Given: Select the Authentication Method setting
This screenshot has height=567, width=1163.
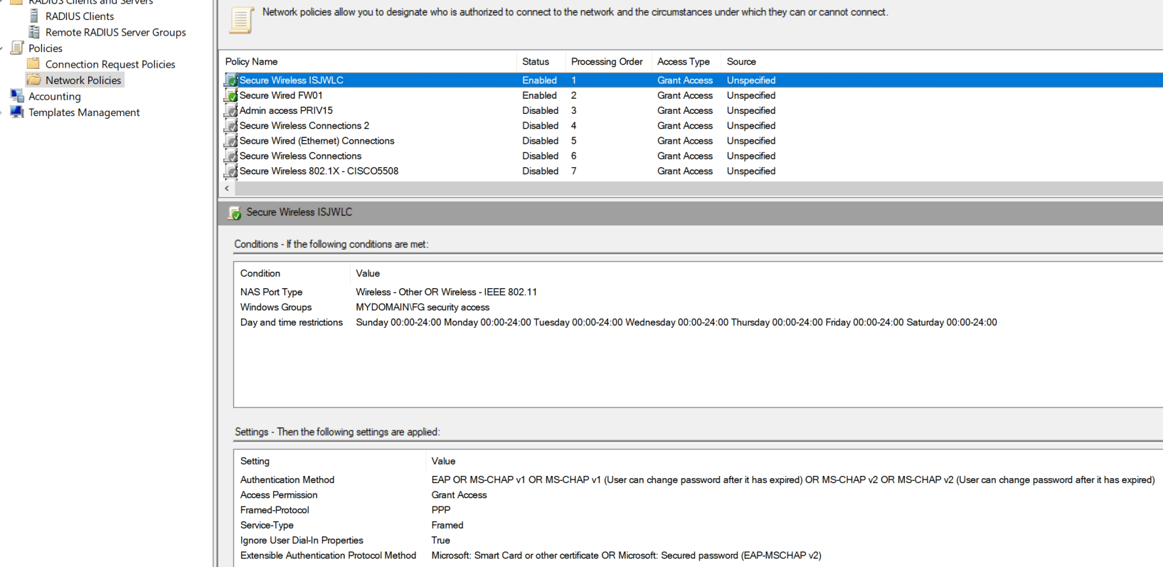Looking at the screenshot, I should (287, 479).
